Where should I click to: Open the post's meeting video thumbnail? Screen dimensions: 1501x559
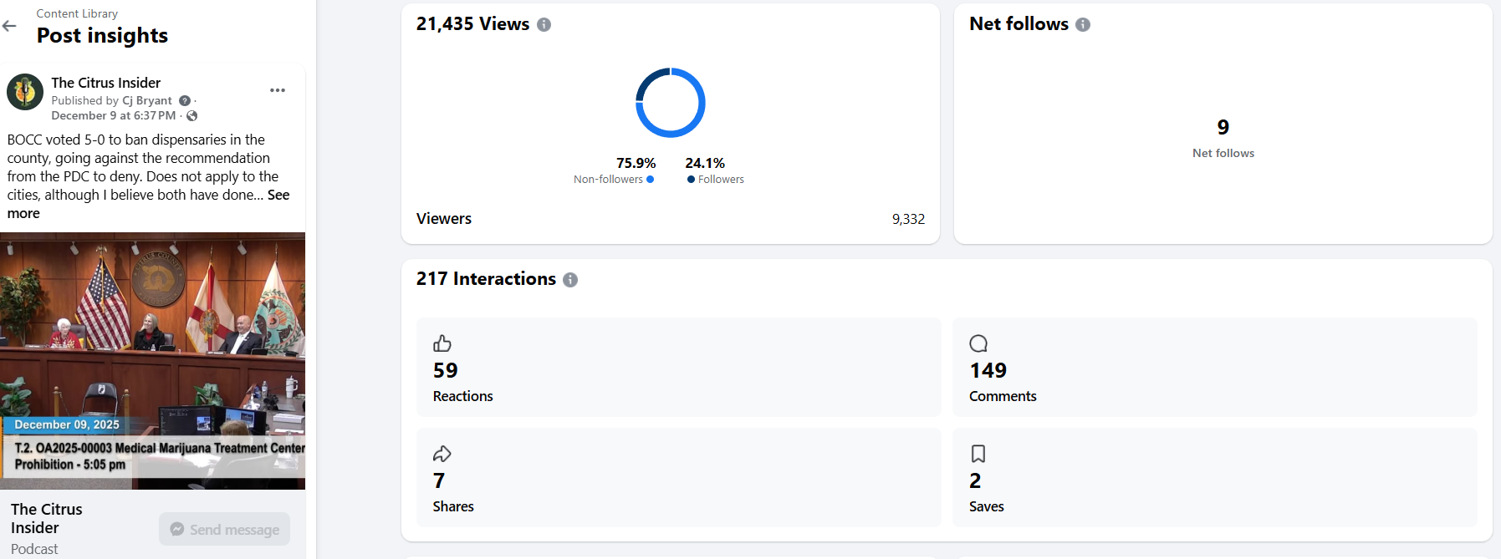coord(152,360)
